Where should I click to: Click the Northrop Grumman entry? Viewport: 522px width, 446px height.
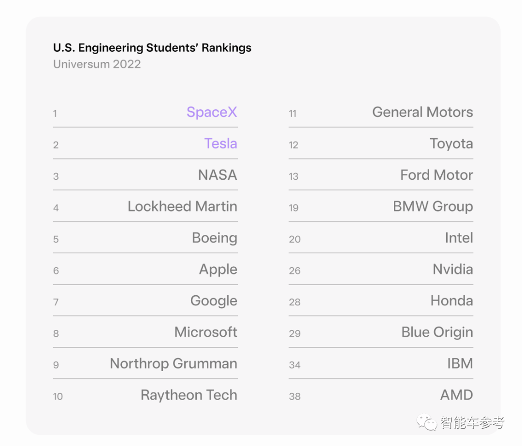click(x=174, y=363)
